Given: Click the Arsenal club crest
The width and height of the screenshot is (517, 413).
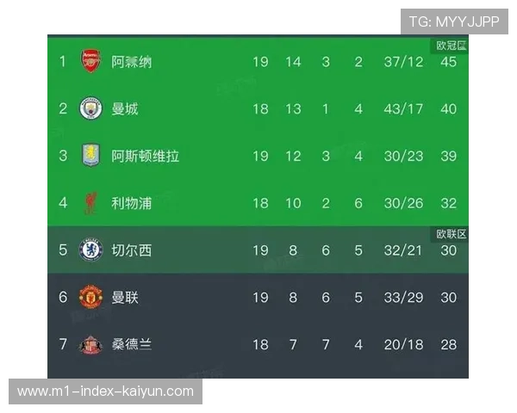Looking at the screenshot, I should click(x=90, y=61).
